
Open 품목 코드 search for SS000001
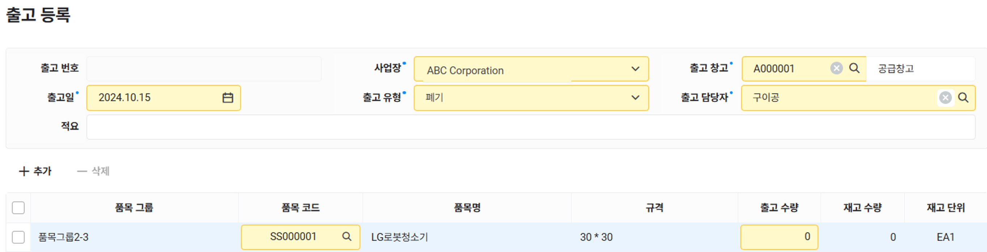[x=346, y=237]
